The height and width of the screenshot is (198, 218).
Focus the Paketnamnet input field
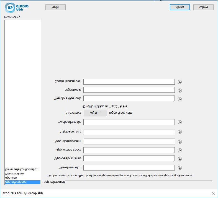129,168
